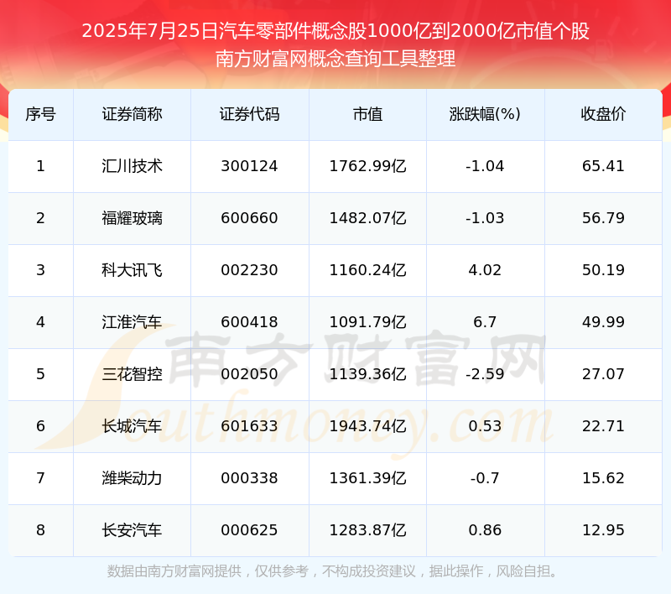Click serial number 7 of 潍柴动力 row

pos(40,478)
